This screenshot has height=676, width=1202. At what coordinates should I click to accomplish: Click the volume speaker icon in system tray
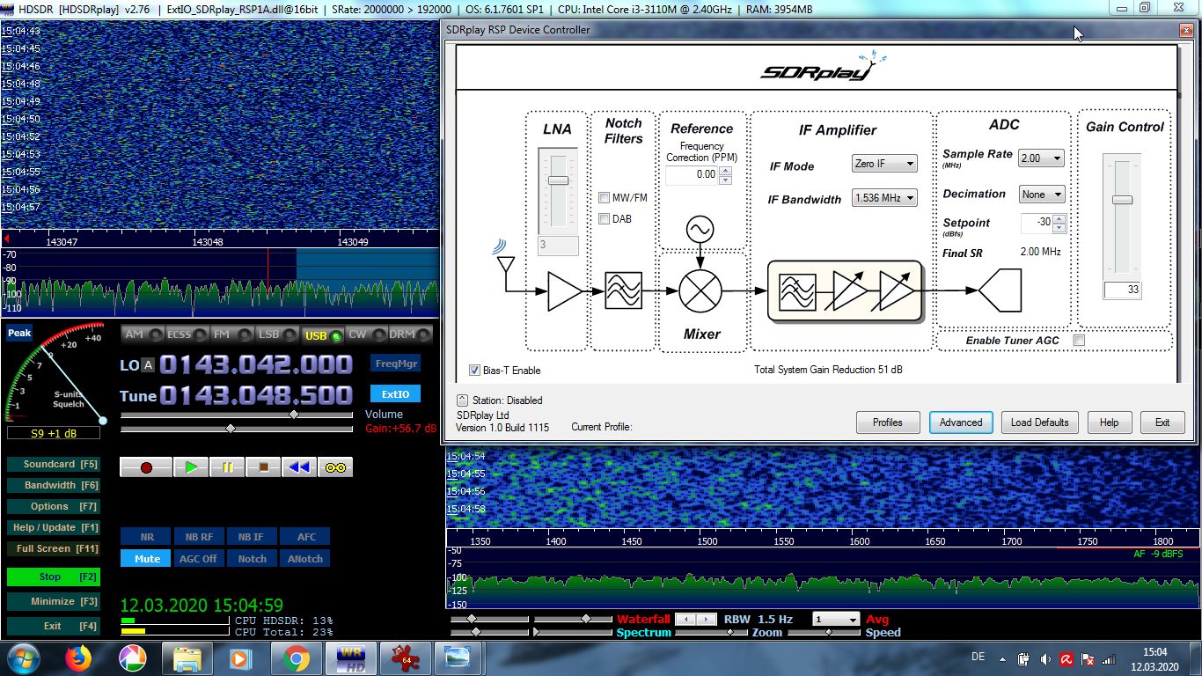[x=1044, y=658]
